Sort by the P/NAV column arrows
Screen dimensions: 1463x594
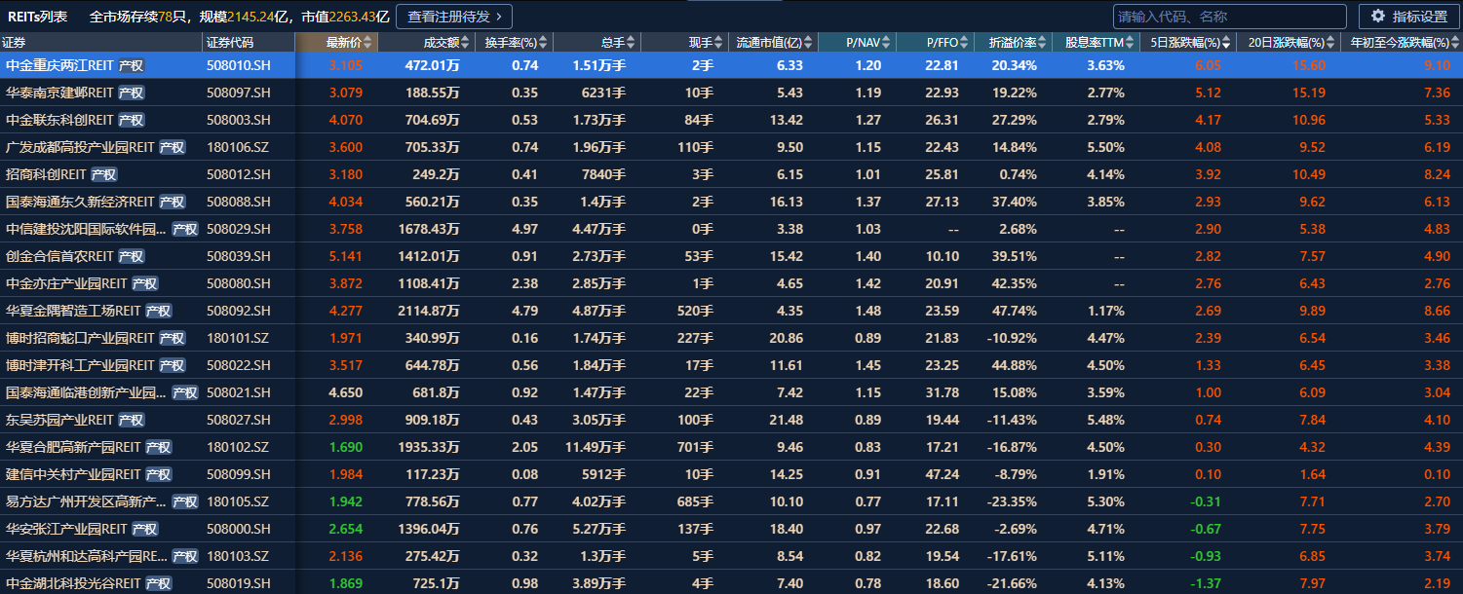click(x=886, y=42)
